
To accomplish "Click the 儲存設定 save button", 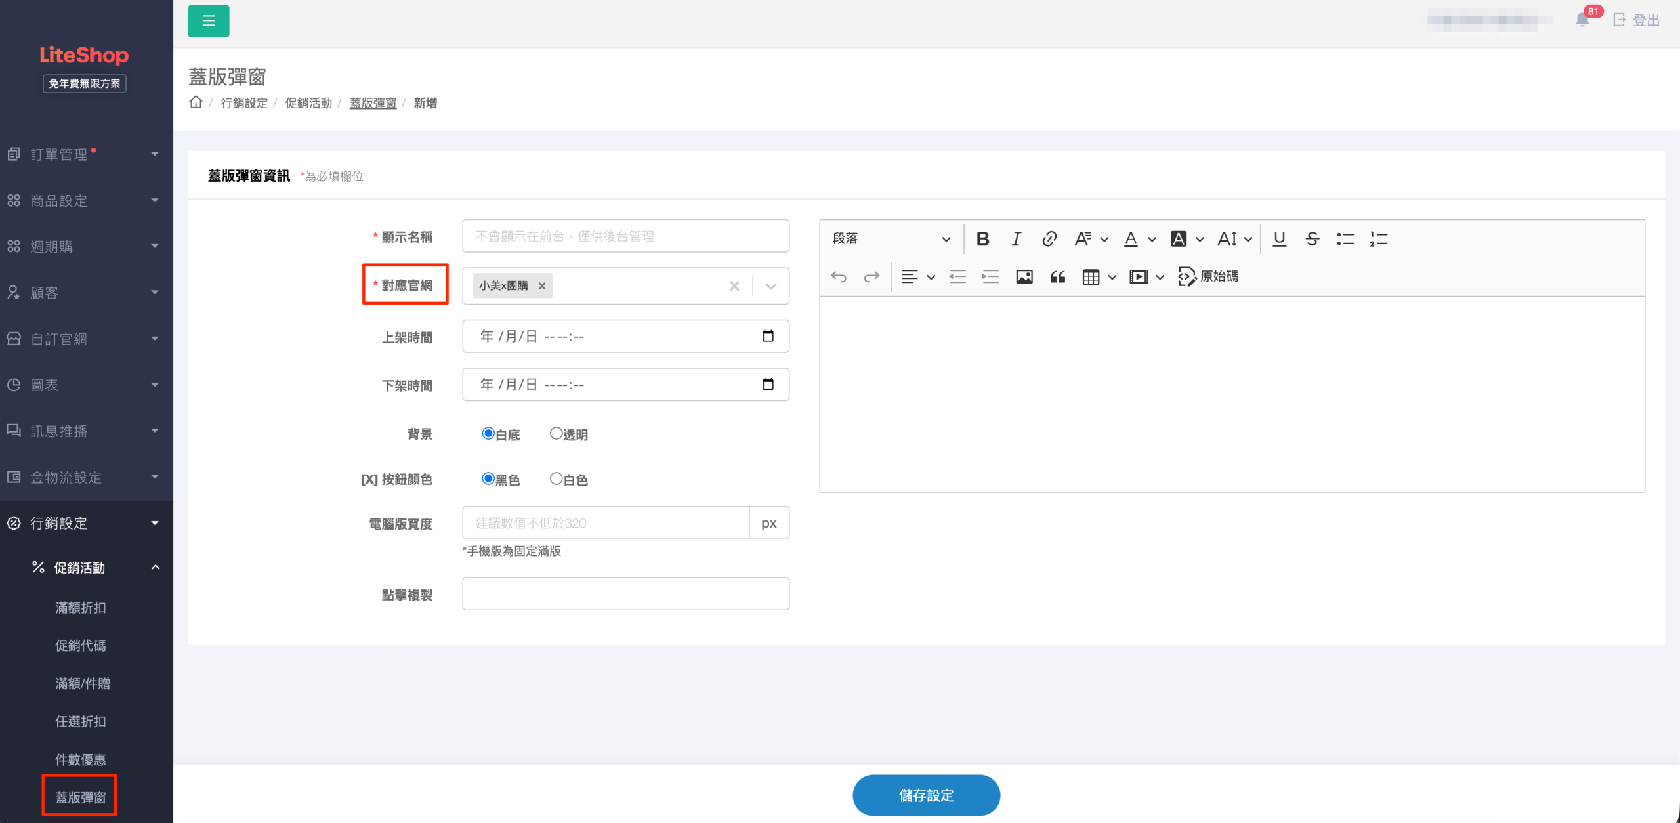I will [x=926, y=795].
